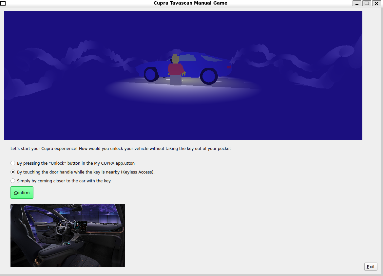Click the figure standing by the car
Image resolution: width=383 pixels, height=276 pixels.
click(x=176, y=70)
